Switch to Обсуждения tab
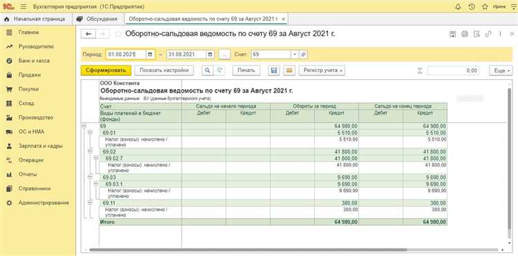This screenshot has width=518, height=256. coord(98,19)
